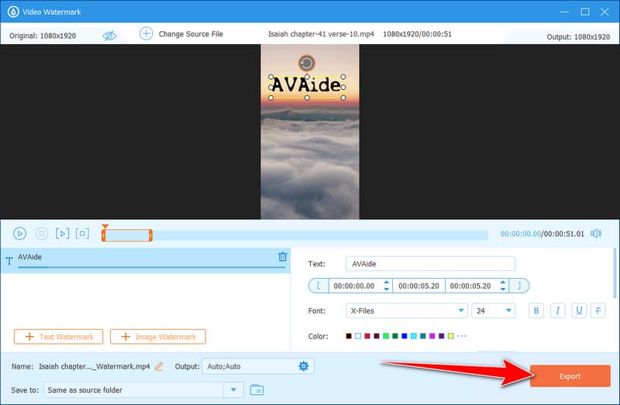The image size is (620, 405).
Task: Toggle italic text formatting
Action: click(557, 311)
